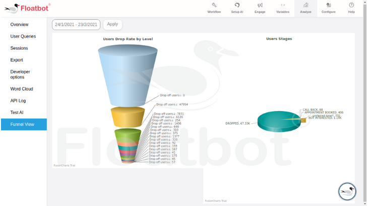Select Sessions in the left menu
Screen dimensions: 368x206
(19, 48)
